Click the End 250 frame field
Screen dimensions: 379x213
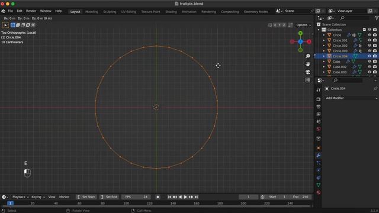[300, 197]
